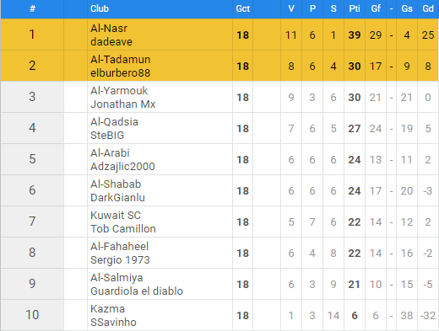Click the rank 10 position cell

32,315
